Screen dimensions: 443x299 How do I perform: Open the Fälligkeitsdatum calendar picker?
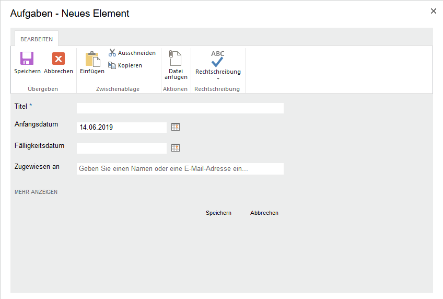(176, 148)
